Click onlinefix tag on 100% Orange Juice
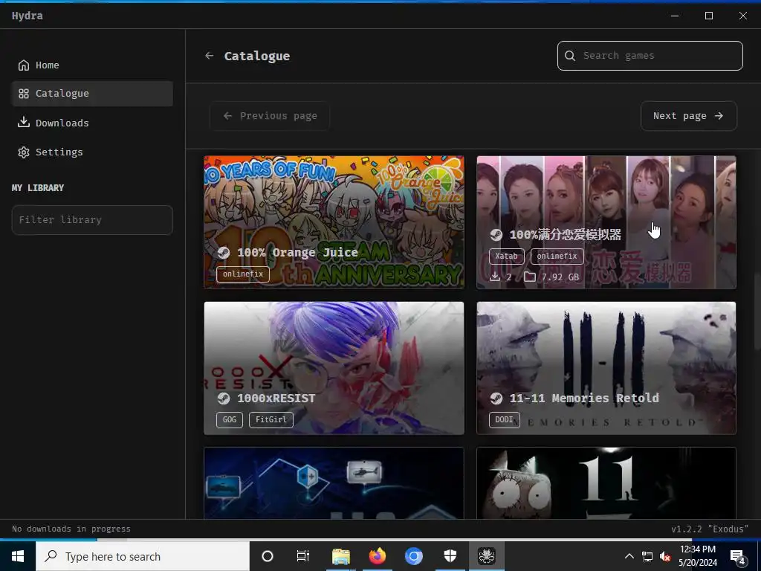 (243, 274)
